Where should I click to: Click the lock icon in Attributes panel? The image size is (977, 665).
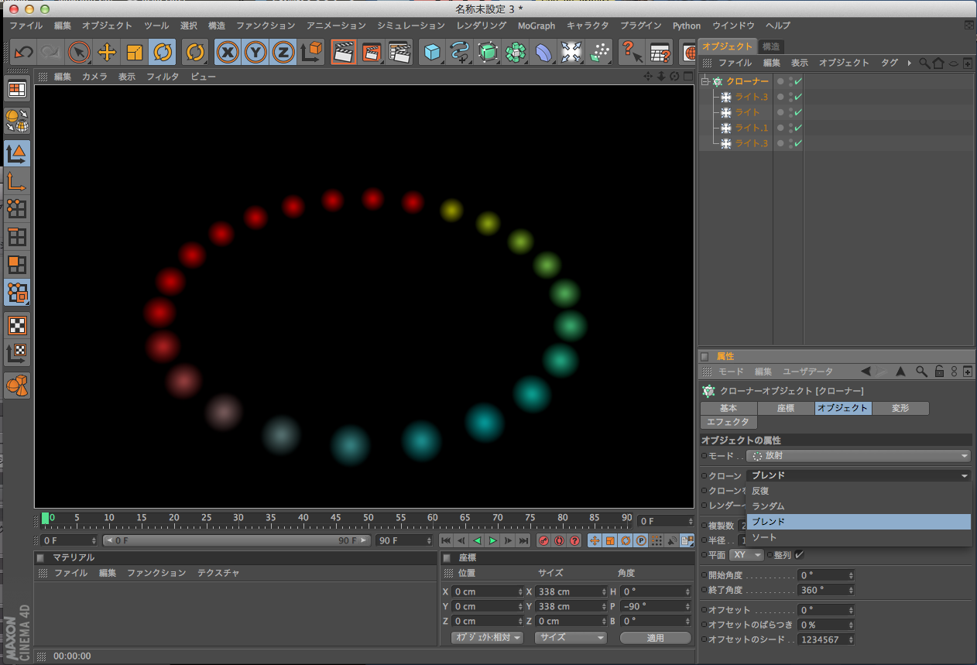click(939, 372)
